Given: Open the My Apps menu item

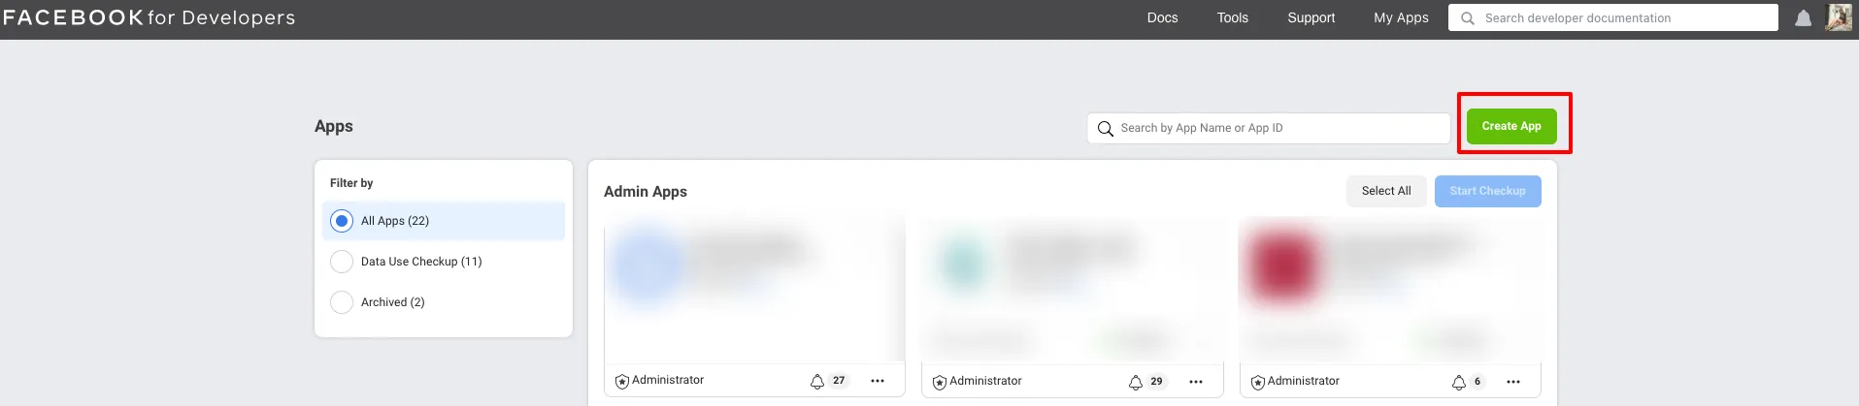Looking at the screenshot, I should point(1401,17).
